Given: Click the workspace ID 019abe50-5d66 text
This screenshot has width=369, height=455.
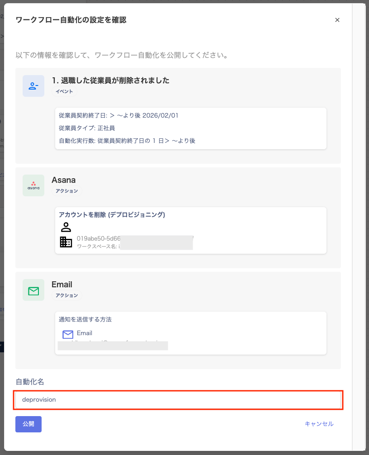Looking at the screenshot, I should [98, 238].
